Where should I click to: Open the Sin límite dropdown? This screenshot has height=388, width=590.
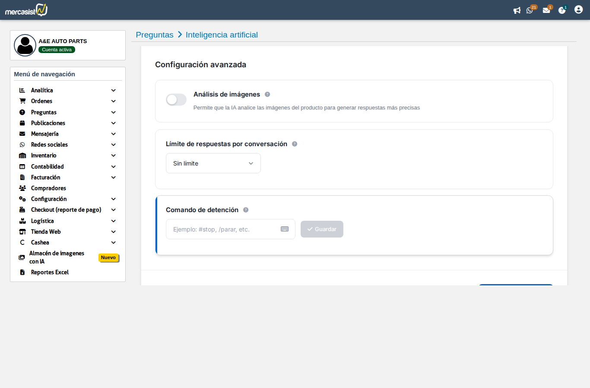click(213, 163)
